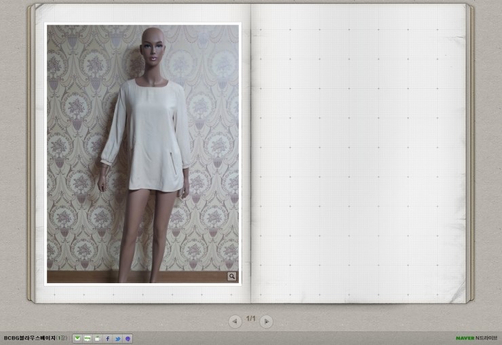502x345 pixels.
Task: Open the mannequin blouse photo
Action: [x=142, y=154]
